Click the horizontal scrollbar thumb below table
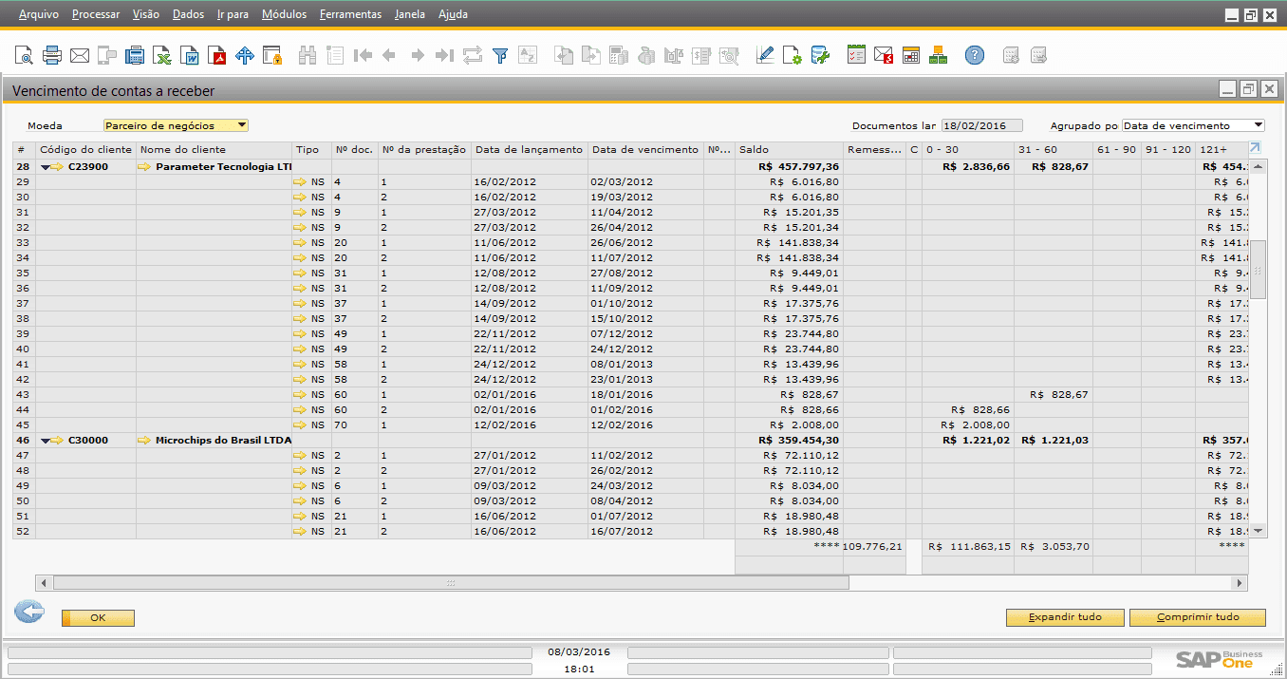The height and width of the screenshot is (679, 1287). pos(450,582)
